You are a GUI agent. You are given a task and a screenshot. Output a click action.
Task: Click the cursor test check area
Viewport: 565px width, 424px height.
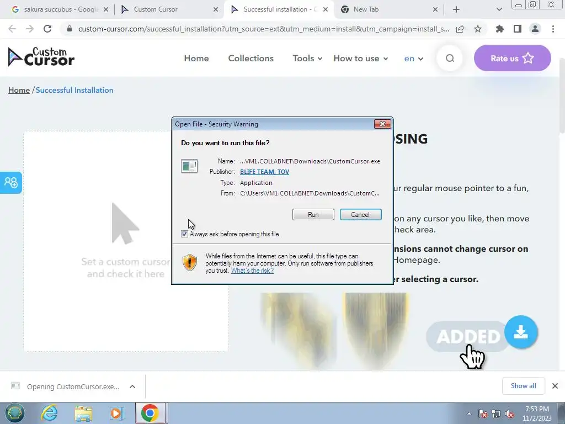coord(126,241)
